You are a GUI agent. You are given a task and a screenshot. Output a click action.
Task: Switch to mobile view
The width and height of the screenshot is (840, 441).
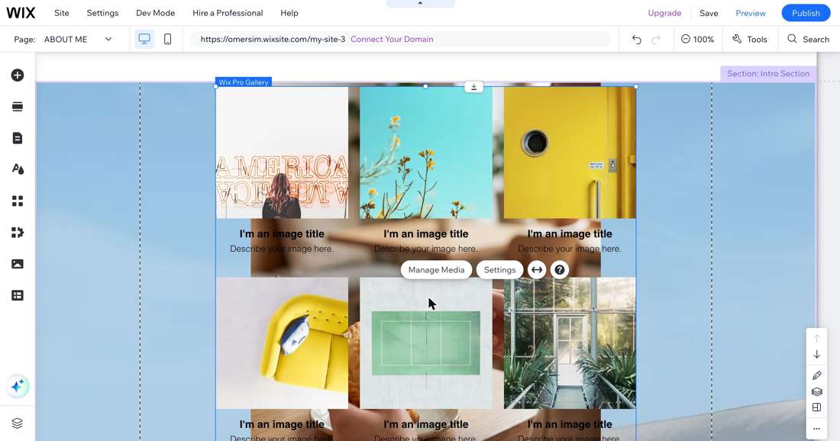[168, 39]
